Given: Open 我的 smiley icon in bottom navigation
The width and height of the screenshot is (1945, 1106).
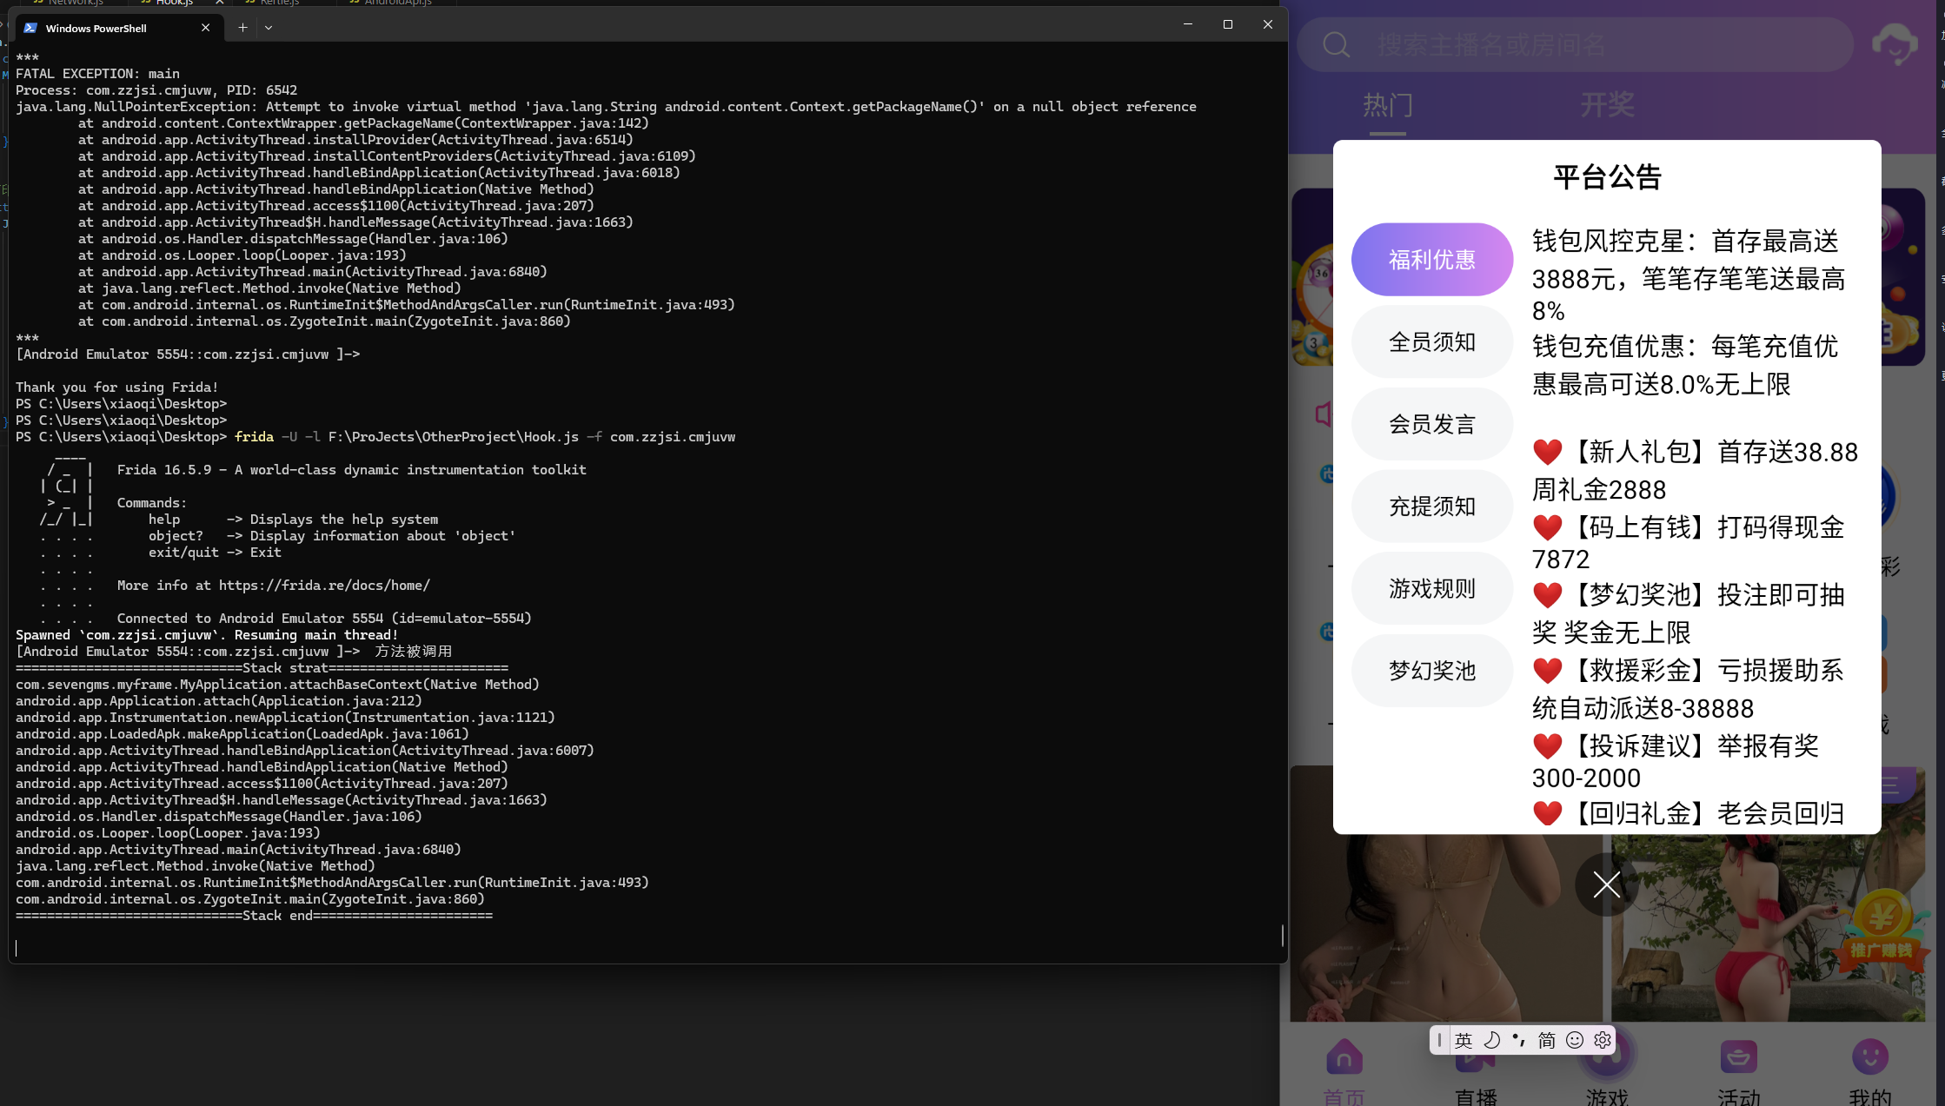Looking at the screenshot, I should pos(1870,1057).
